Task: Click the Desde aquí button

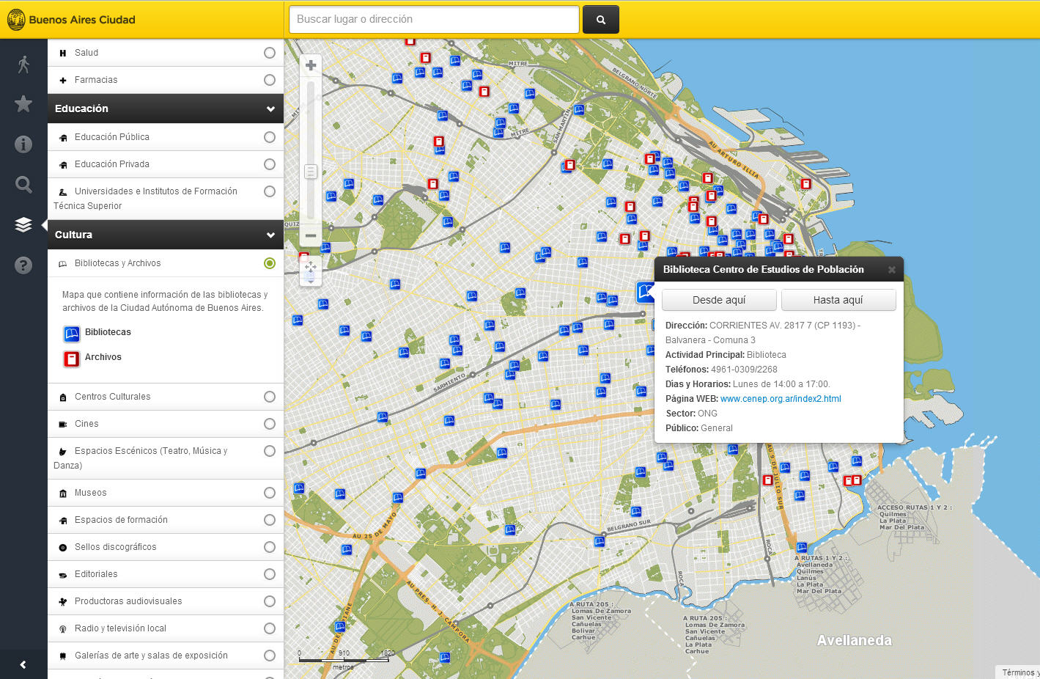Action: (718, 300)
